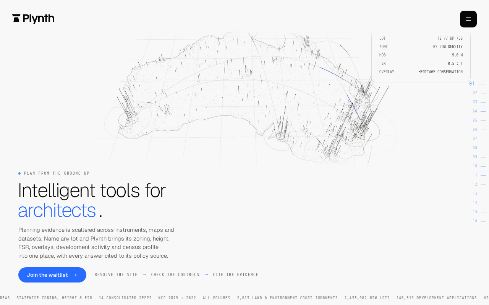Jump to section marker 03

coord(479,102)
